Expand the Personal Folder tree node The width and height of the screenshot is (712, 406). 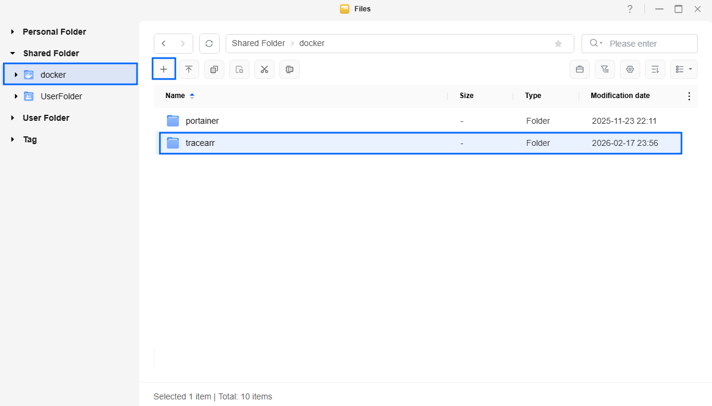tap(13, 32)
